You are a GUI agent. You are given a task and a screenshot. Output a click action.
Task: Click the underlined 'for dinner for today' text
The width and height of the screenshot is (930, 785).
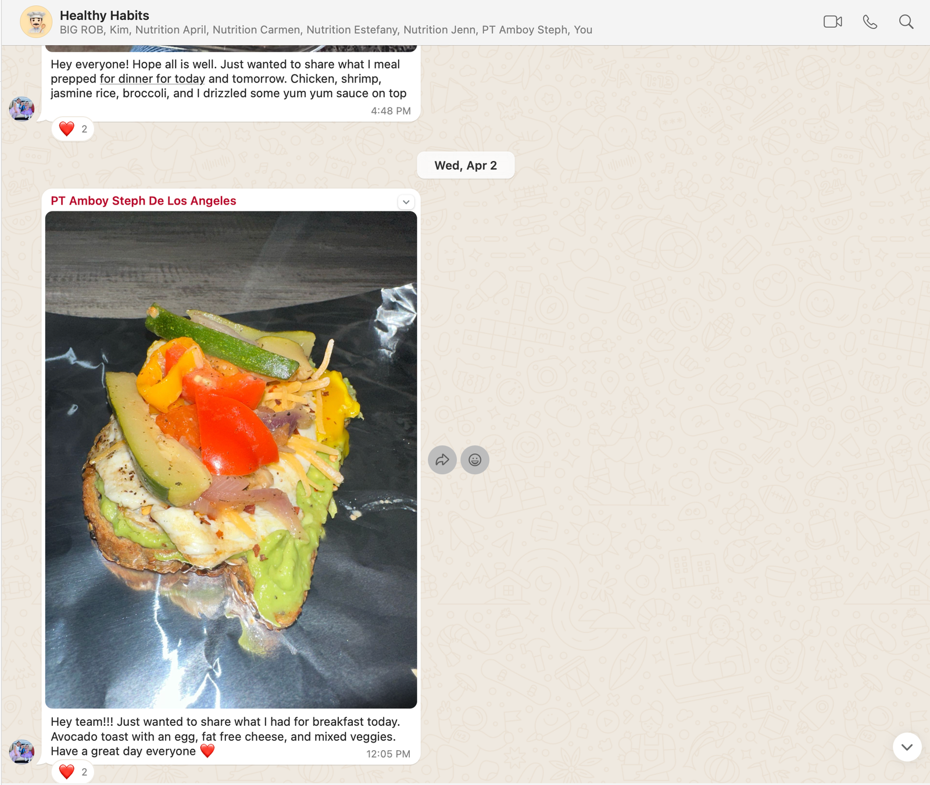coord(152,78)
